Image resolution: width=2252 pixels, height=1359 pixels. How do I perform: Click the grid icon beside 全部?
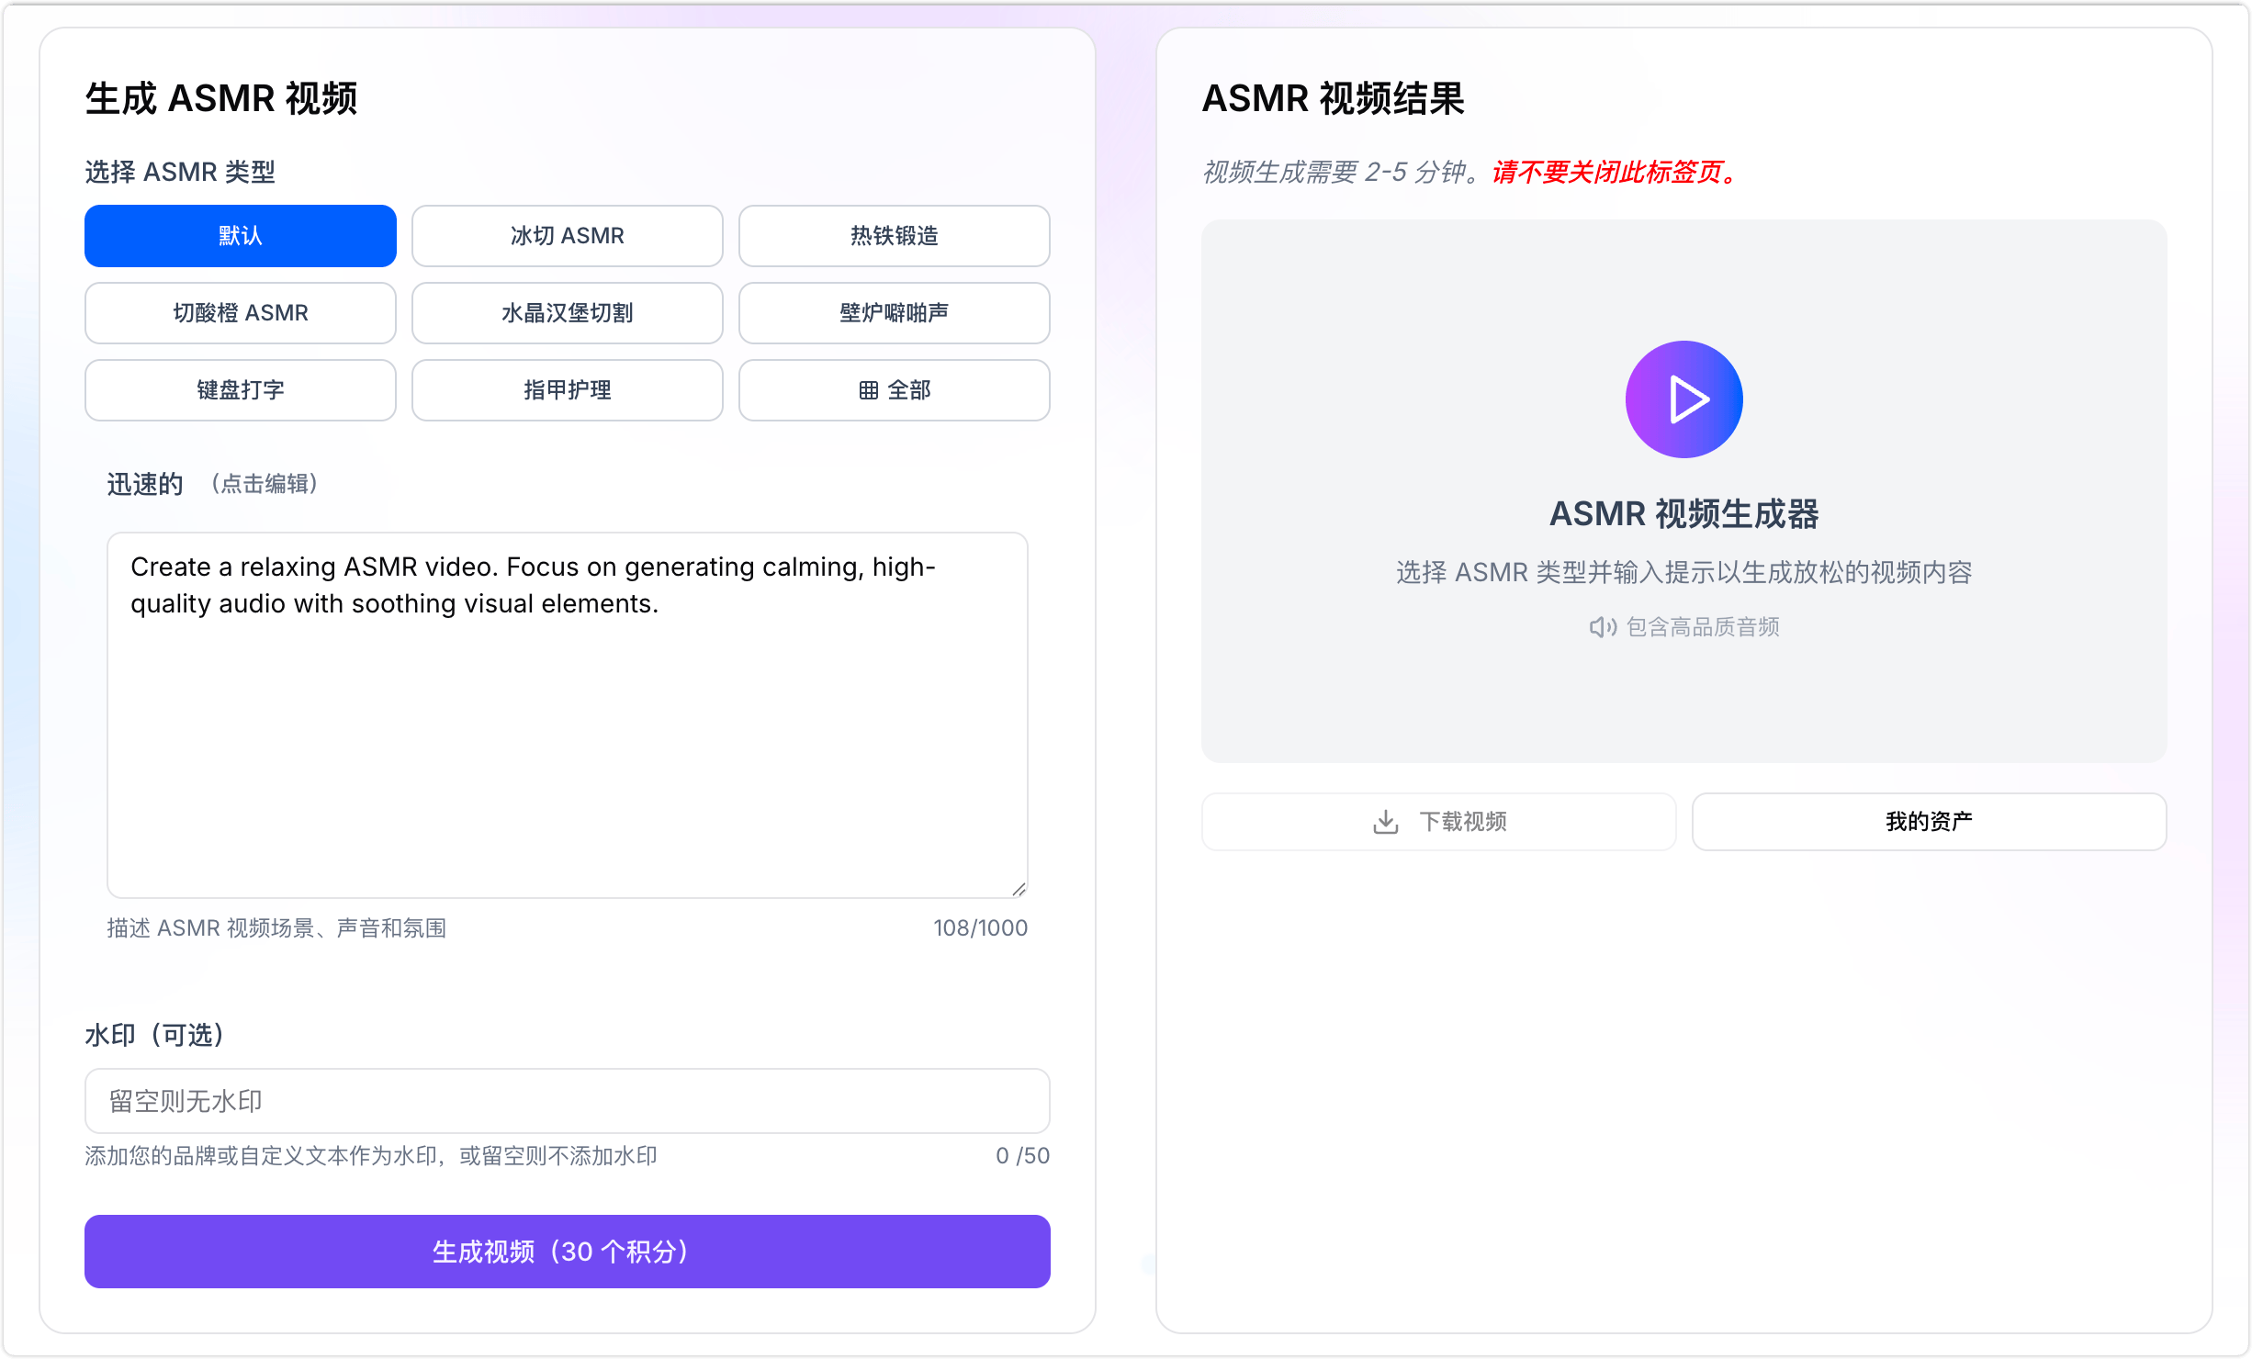pos(869,390)
